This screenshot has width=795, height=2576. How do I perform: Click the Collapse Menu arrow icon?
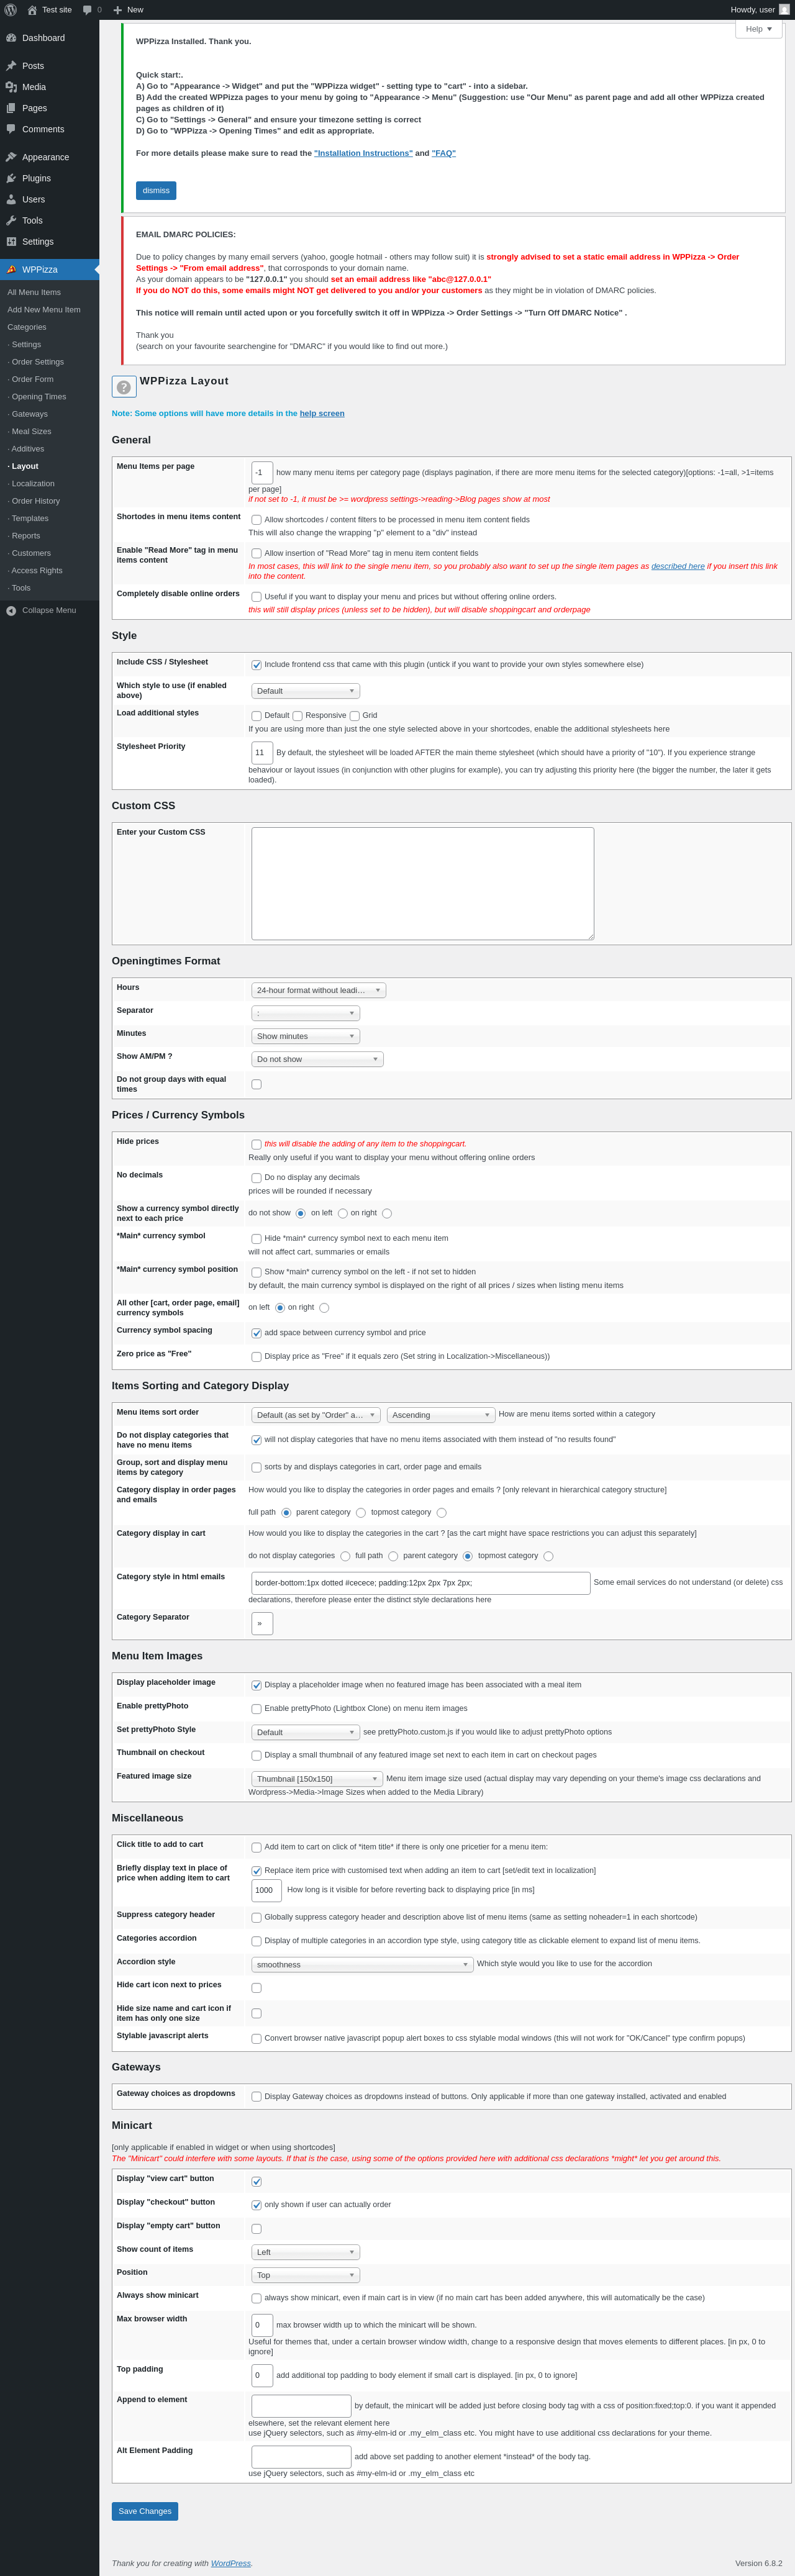pos(11,610)
